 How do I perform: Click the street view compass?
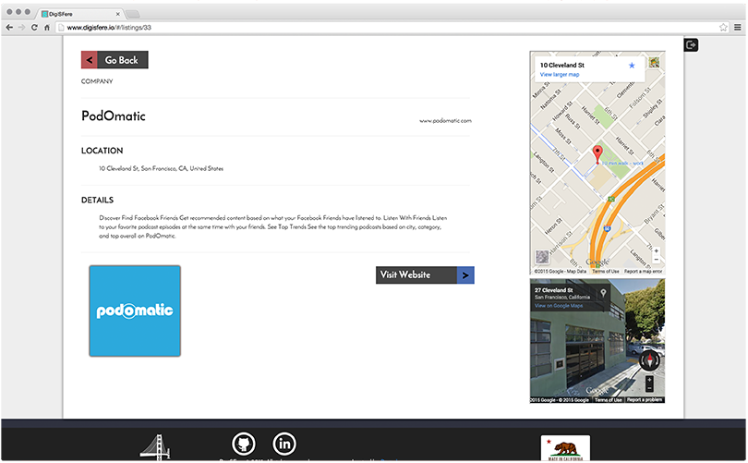(x=649, y=360)
